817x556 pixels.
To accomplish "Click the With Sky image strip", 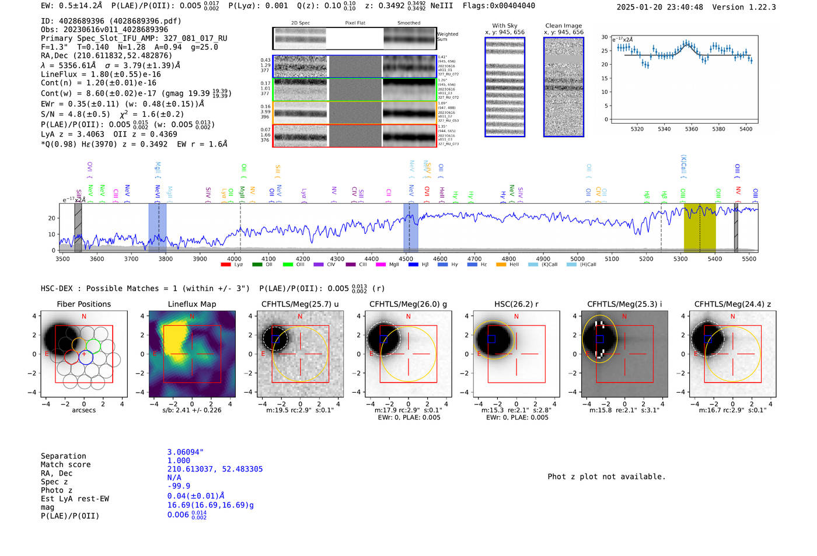I will coord(505,87).
